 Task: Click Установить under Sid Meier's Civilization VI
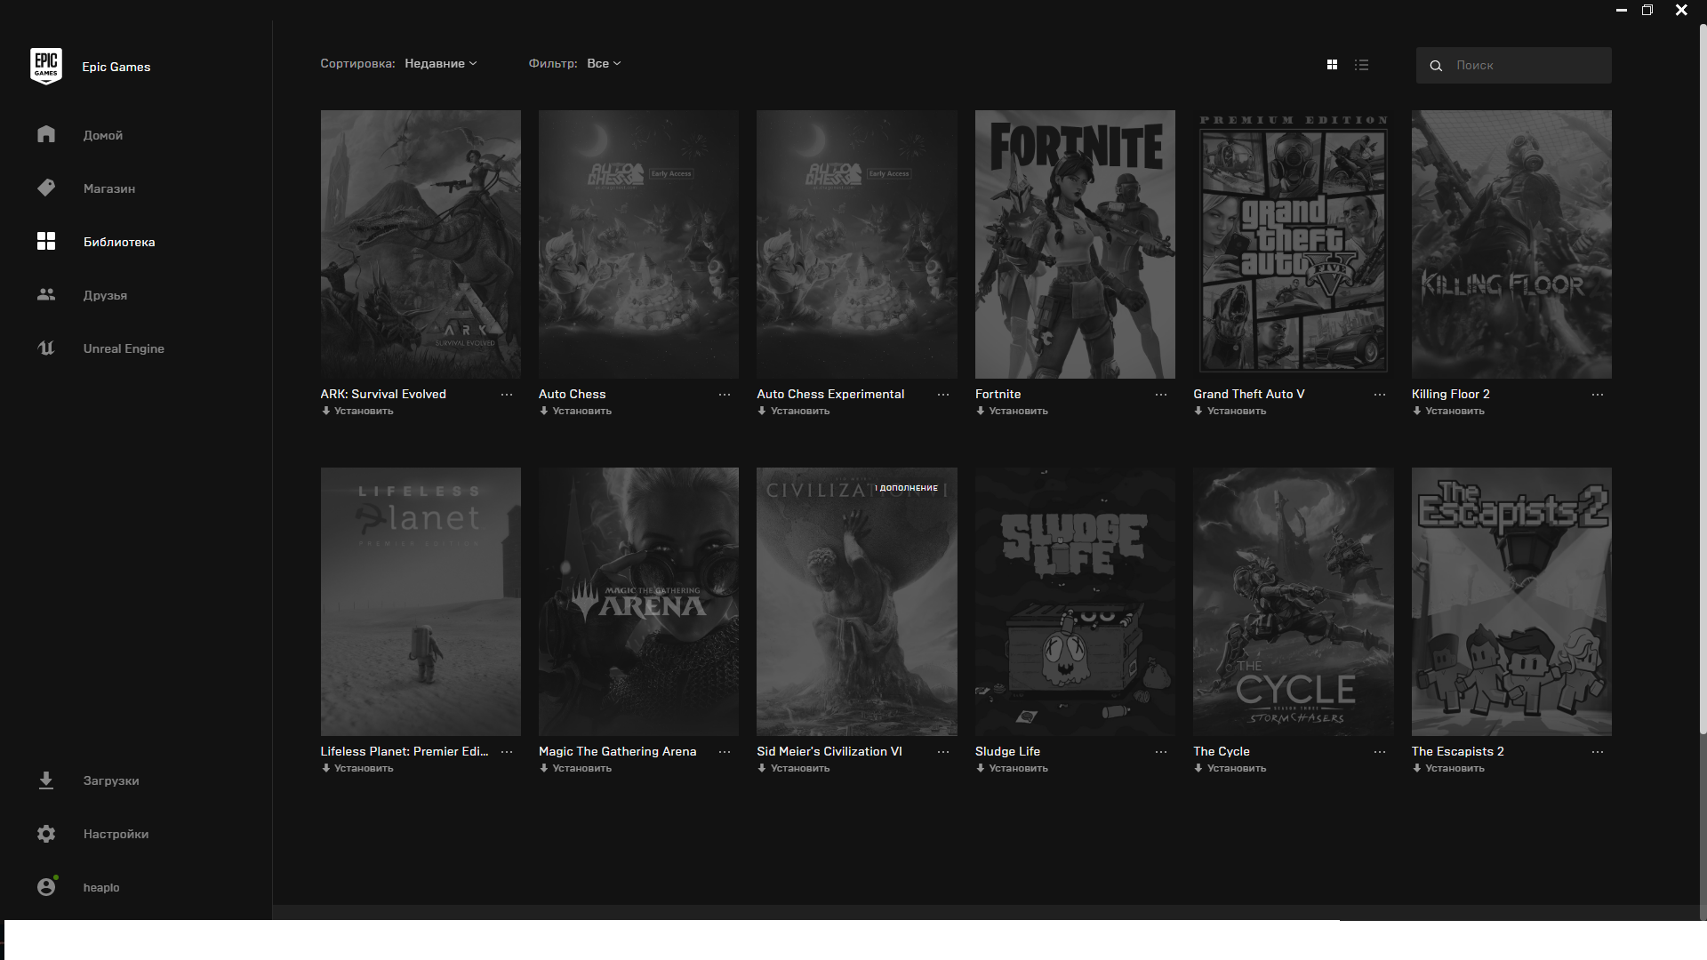click(x=793, y=768)
